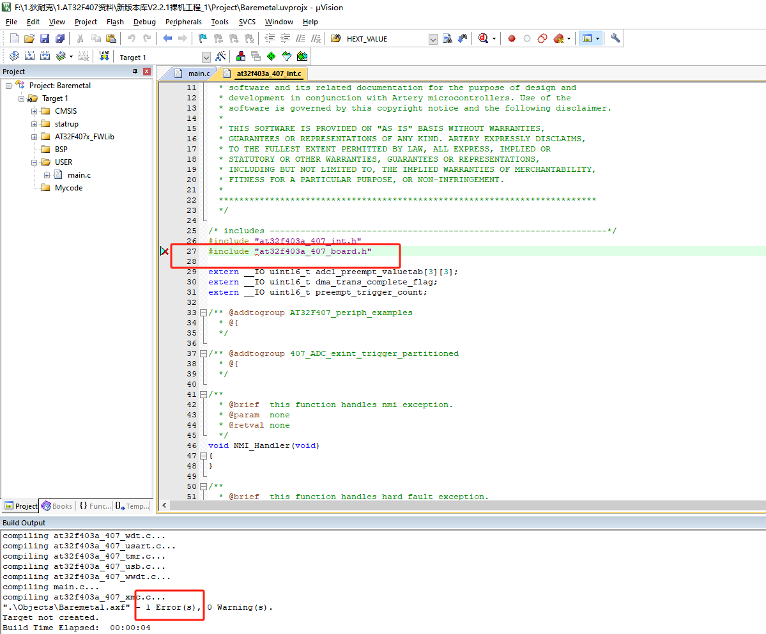Image resolution: width=766 pixels, height=634 pixels.
Task: Download to flash with LOAD icon
Action: (104, 57)
